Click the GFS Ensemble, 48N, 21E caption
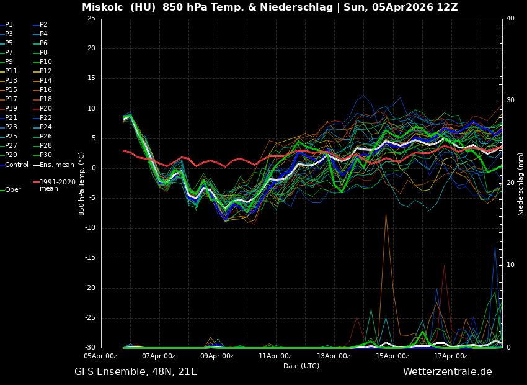This screenshot has width=527, height=385. [136, 372]
